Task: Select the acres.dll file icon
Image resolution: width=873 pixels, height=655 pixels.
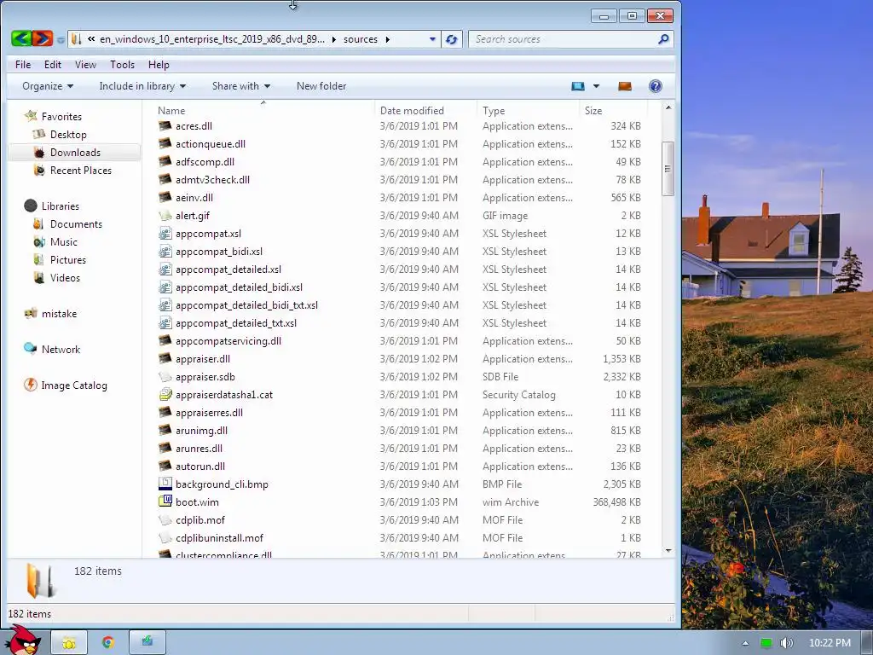Action: point(165,126)
